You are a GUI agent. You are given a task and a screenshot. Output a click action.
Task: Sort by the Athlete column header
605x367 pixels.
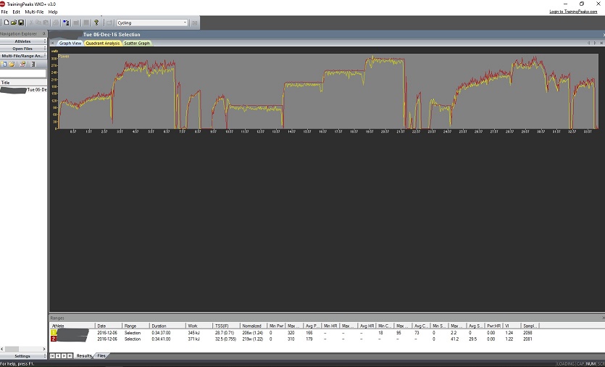pos(72,326)
